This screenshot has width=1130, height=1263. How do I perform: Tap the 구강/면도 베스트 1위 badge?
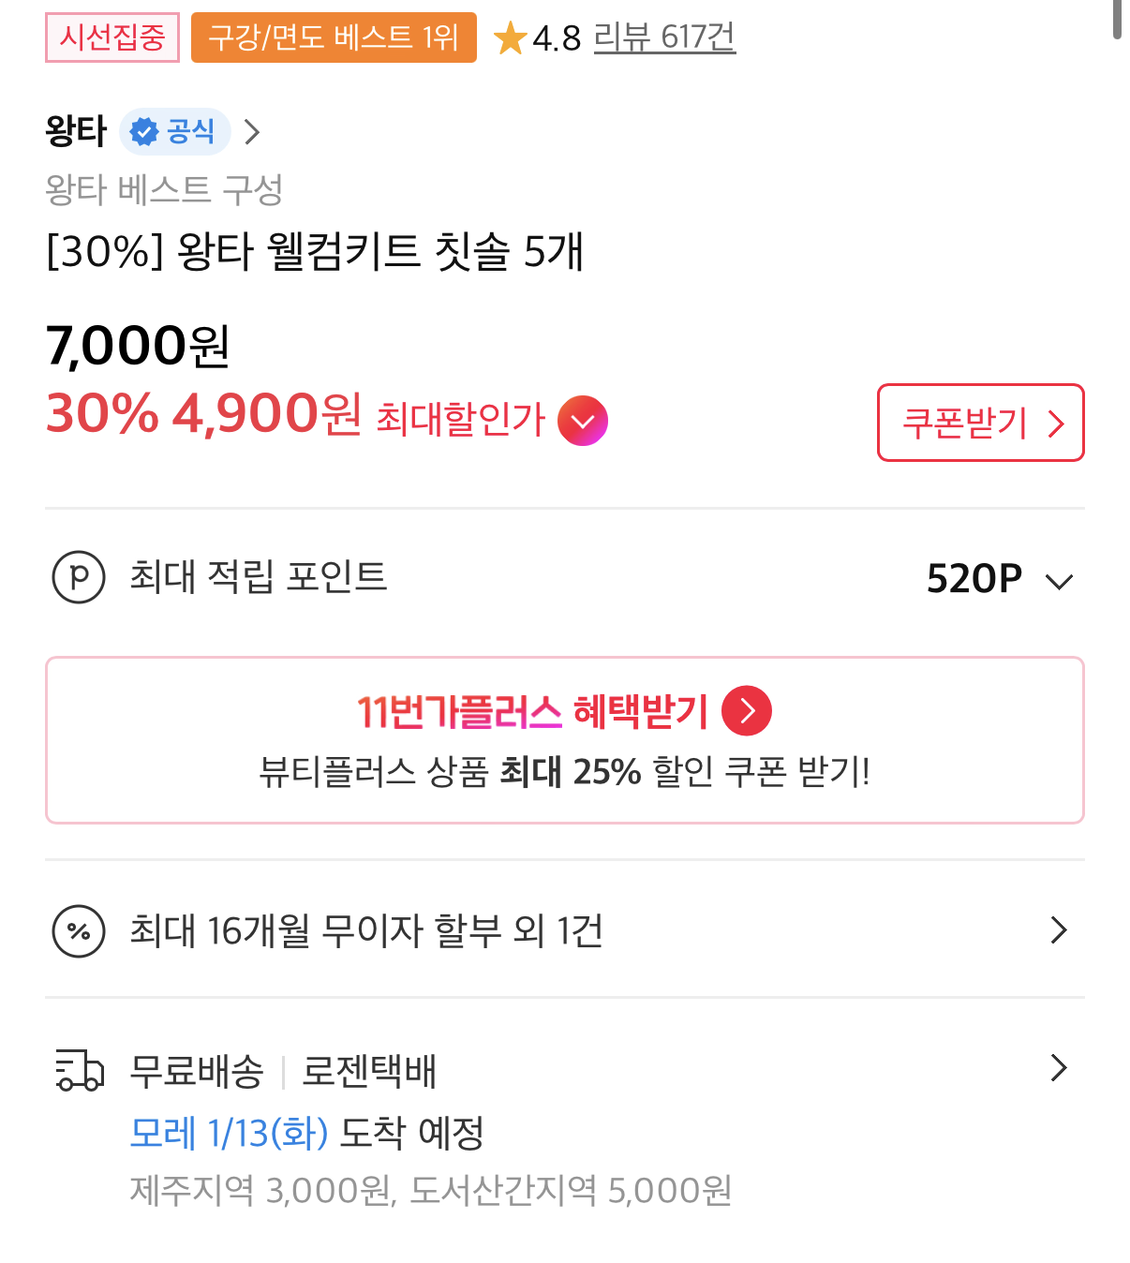(334, 37)
